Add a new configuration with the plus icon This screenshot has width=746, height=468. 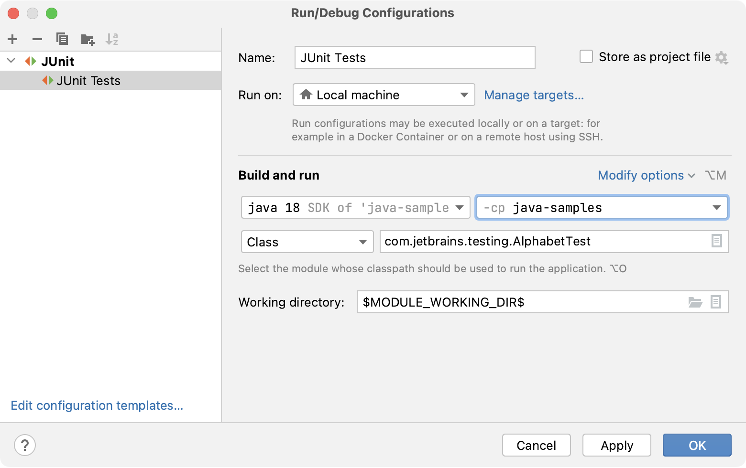13,39
